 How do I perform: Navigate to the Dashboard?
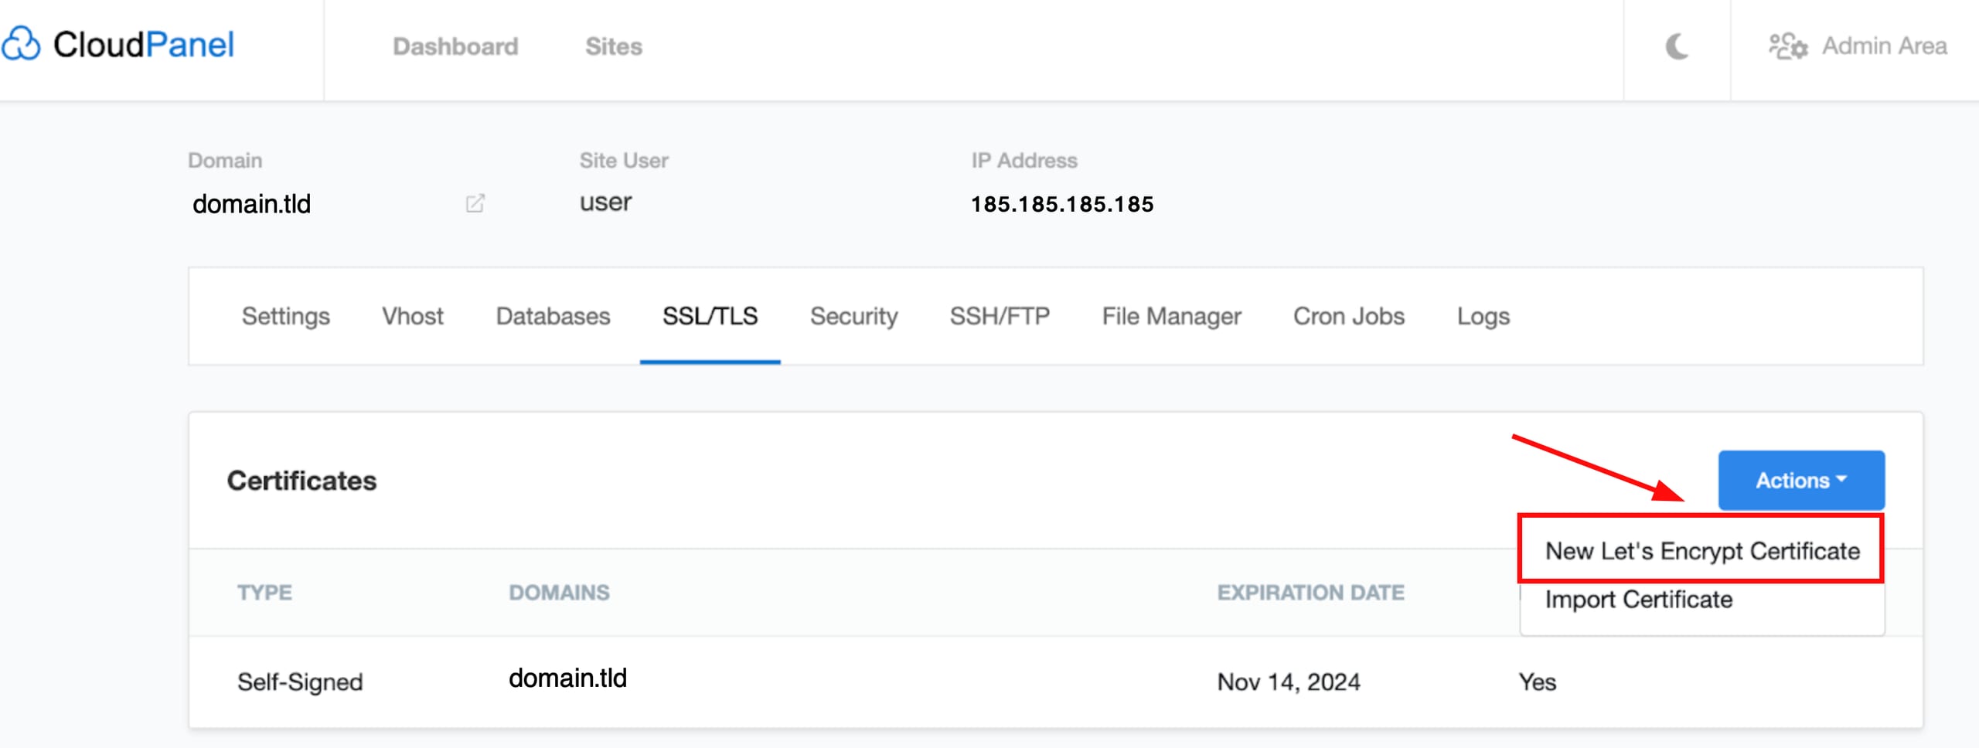click(456, 46)
